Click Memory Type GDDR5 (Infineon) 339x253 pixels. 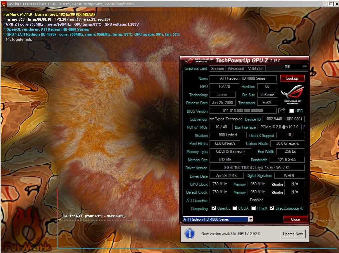click(230, 151)
